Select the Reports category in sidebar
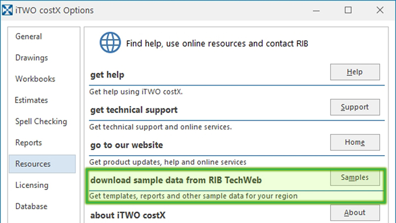The height and width of the screenshot is (223, 396). click(29, 143)
